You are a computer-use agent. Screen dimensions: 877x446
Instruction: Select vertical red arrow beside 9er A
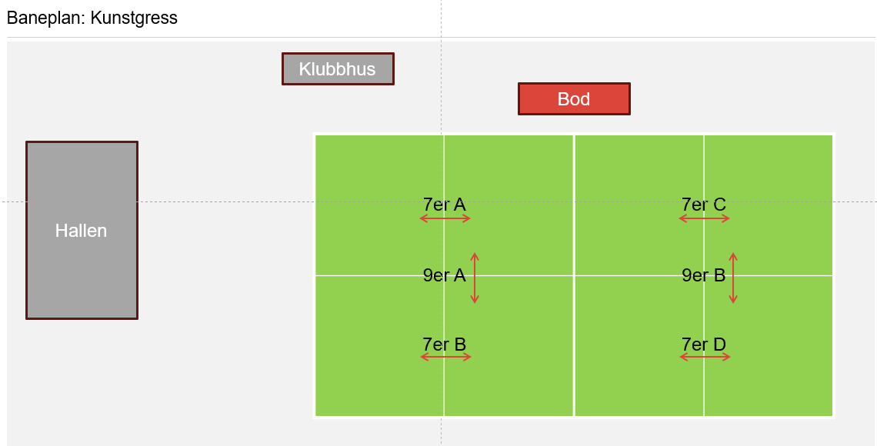(x=475, y=278)
